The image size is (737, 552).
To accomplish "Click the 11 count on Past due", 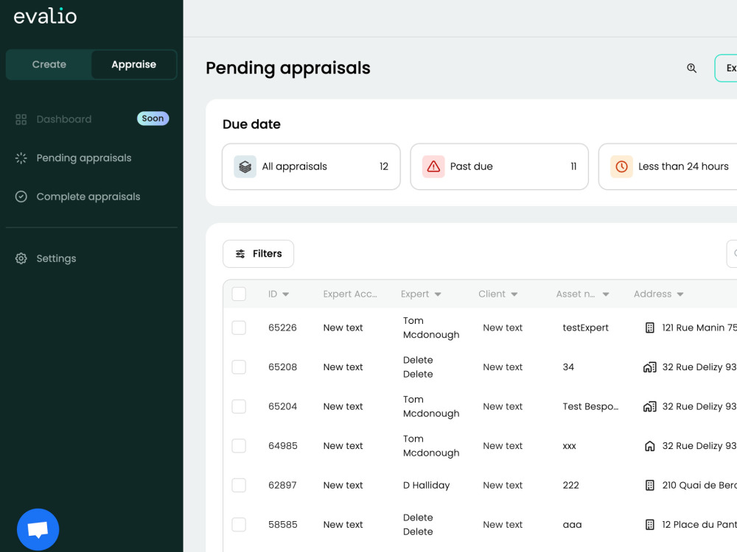I will [x=573, y=166].
